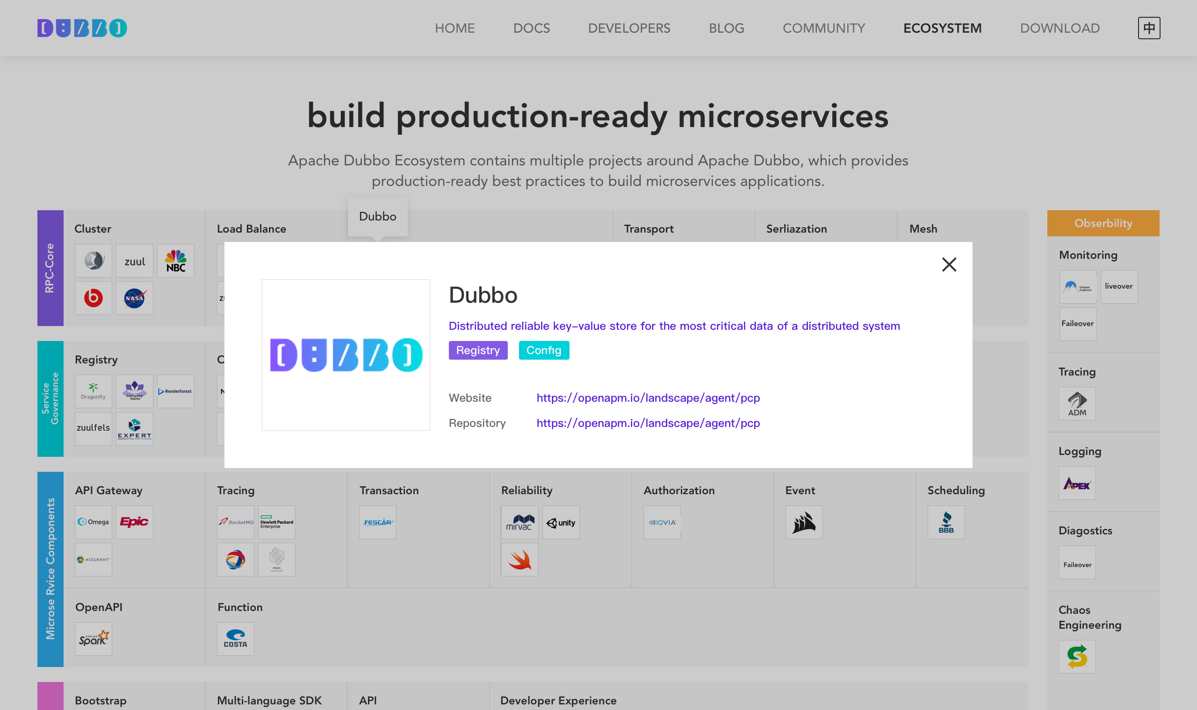Click the Dubbo tooltip label
Image resolution: width=1197 pixels, height=710 pixels.
point(378,216)
